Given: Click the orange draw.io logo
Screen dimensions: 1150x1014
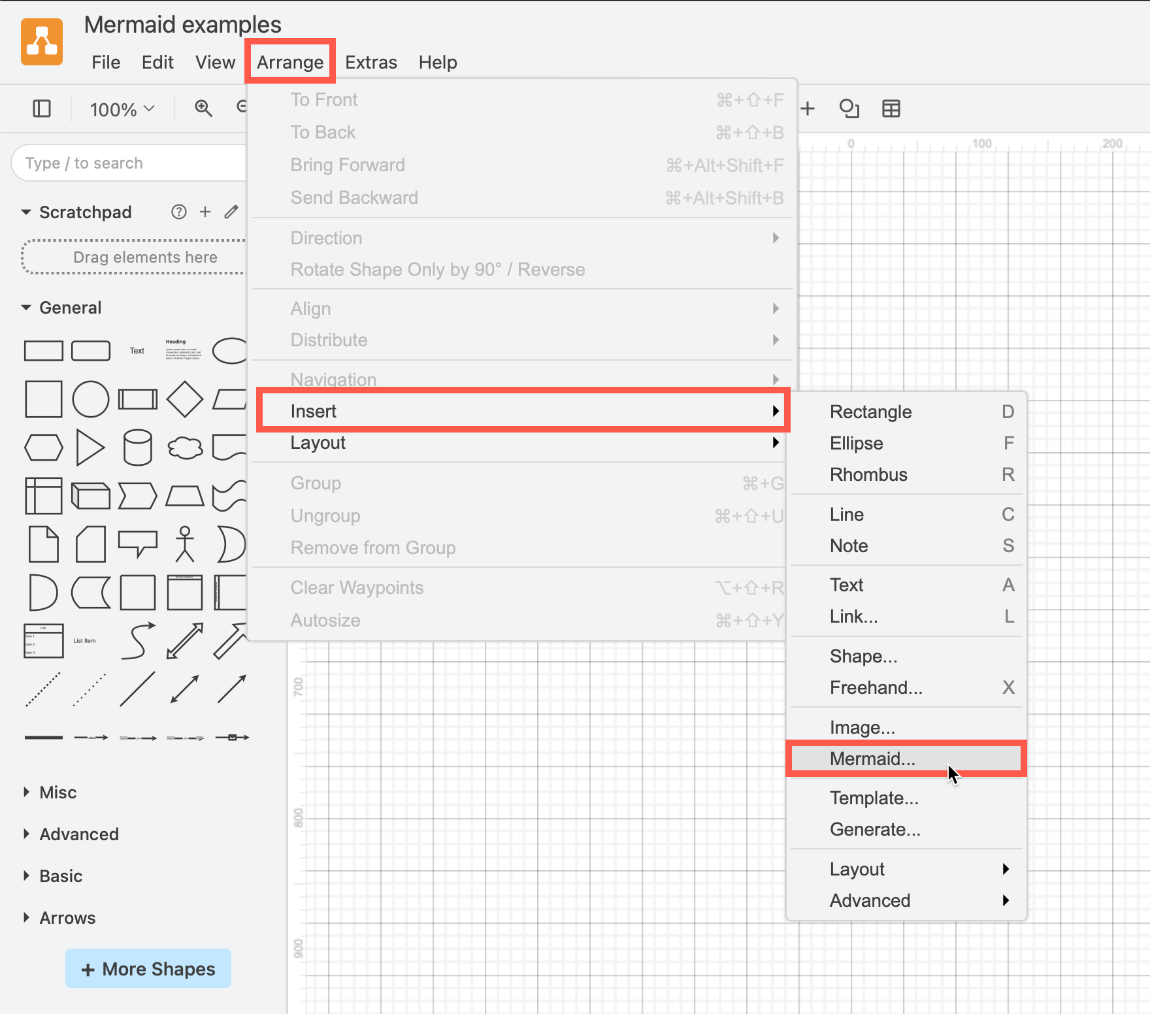Looking at the screenshot, I should pyautogui.click(x=41, y=42).
